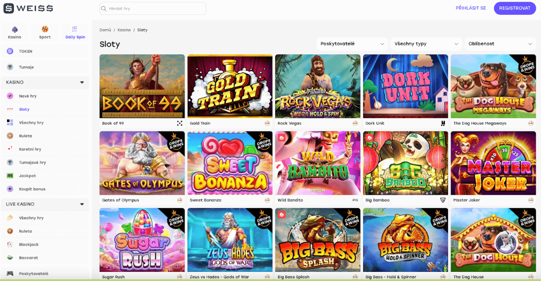The height and width of the screenshot is (281, 541).
Task: Select the Sport basketball icon
Action: click(x=45, y=29)
